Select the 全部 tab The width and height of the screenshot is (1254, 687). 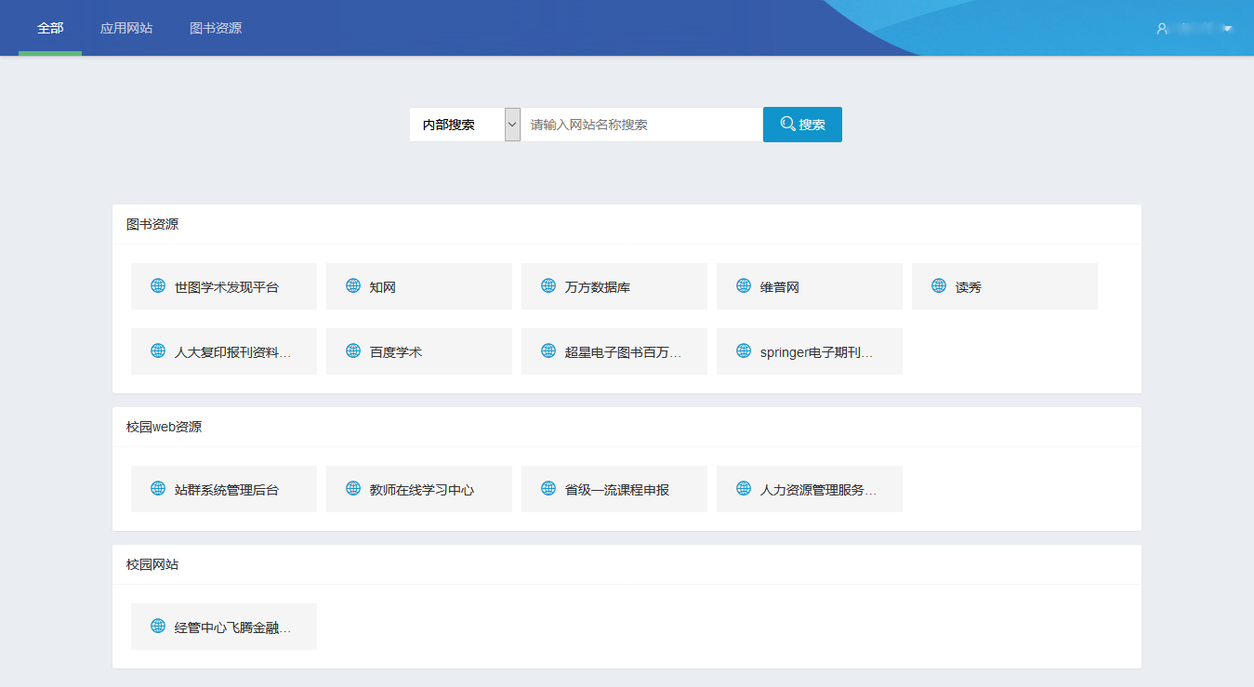[50, 28]
